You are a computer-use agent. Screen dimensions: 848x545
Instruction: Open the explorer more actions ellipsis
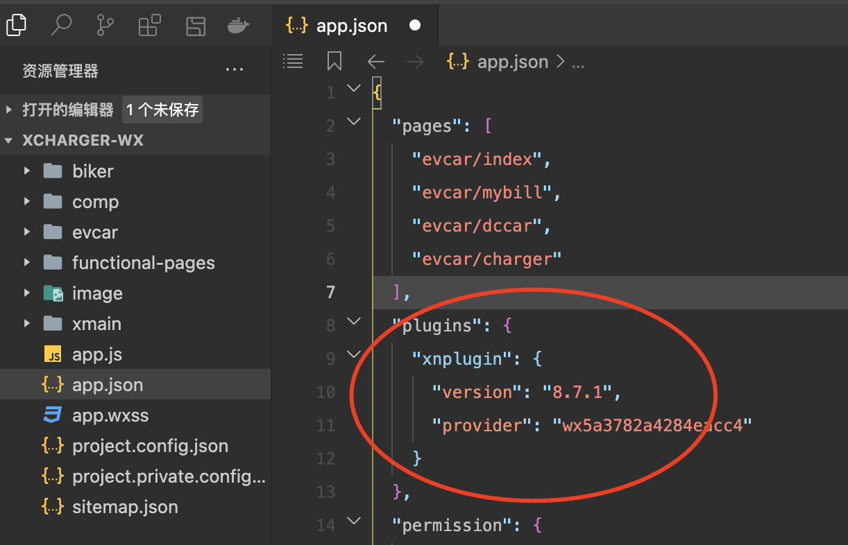pyautogui.click(x=235, y=70)
